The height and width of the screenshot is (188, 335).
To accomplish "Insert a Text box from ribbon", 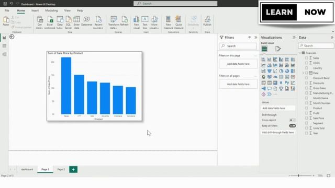I will pyautogui.click(x=145, y=22).
